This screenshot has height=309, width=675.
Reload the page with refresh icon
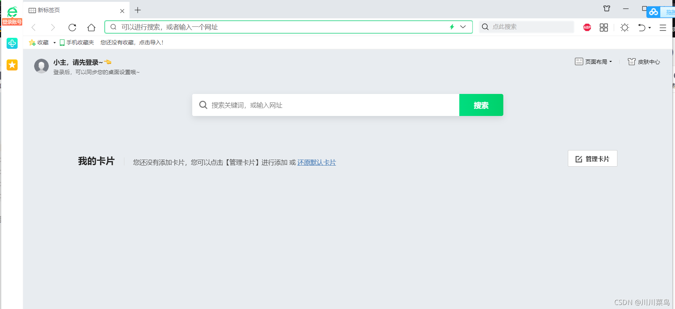coord(72,27)
